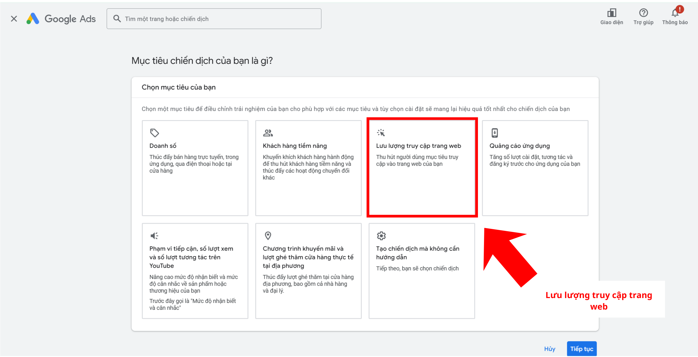Click 'Tiếp theo, bạn sẽ chọn chiến dịch' text
The image size is (698, 357).
click(417, 268)
